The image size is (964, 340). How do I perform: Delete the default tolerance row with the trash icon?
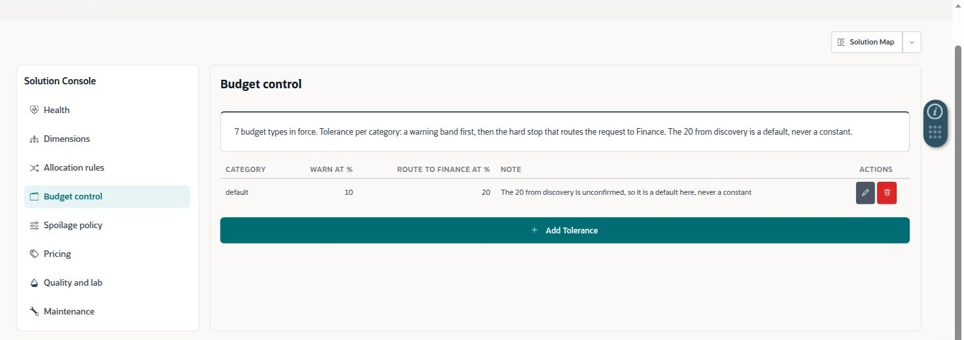[x=887, y=193]
